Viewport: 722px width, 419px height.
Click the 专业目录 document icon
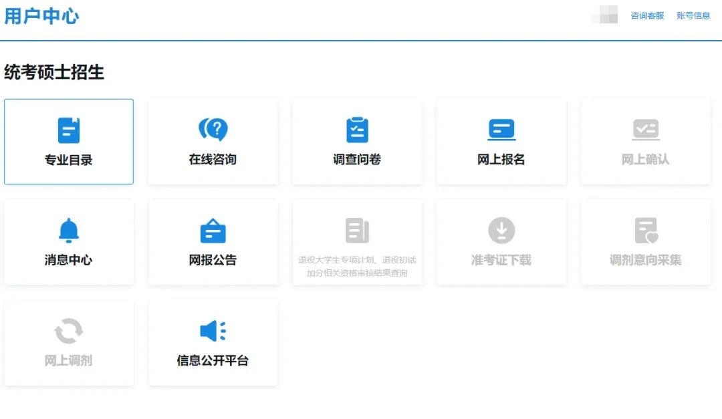[68, 130]
